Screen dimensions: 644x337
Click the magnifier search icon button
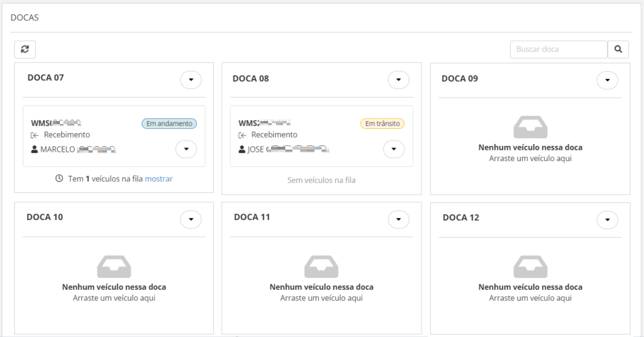[618, 49]
